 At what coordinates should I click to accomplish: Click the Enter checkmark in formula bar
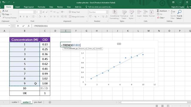(23, 26)
